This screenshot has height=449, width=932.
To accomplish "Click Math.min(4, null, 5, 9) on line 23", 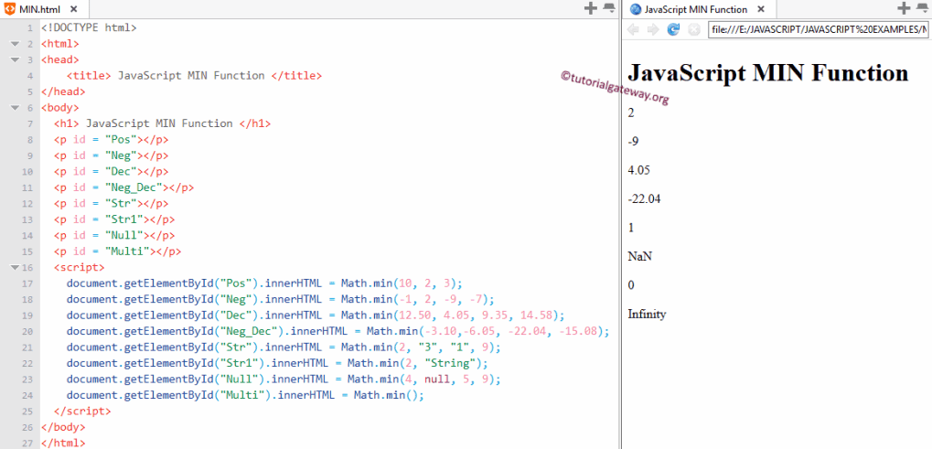I will 421,379.
